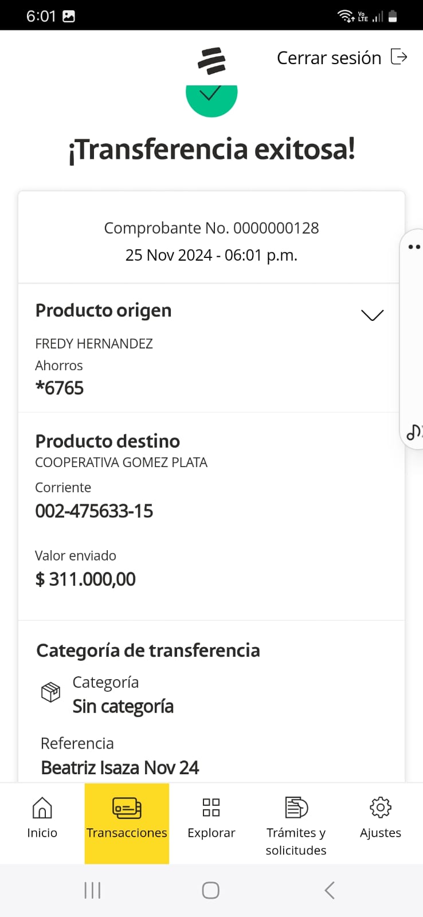Tap the green success checkmark icon

[x=211, y=97]
